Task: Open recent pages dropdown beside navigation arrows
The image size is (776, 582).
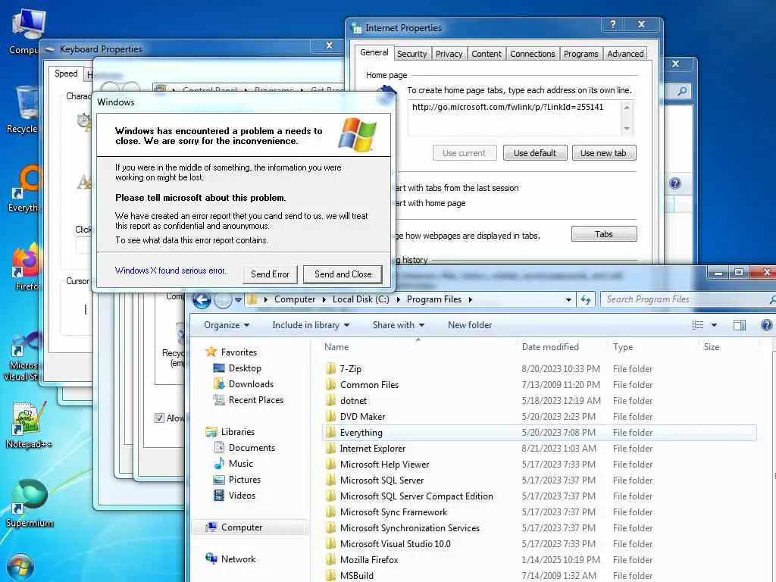Action: point(239,300)
